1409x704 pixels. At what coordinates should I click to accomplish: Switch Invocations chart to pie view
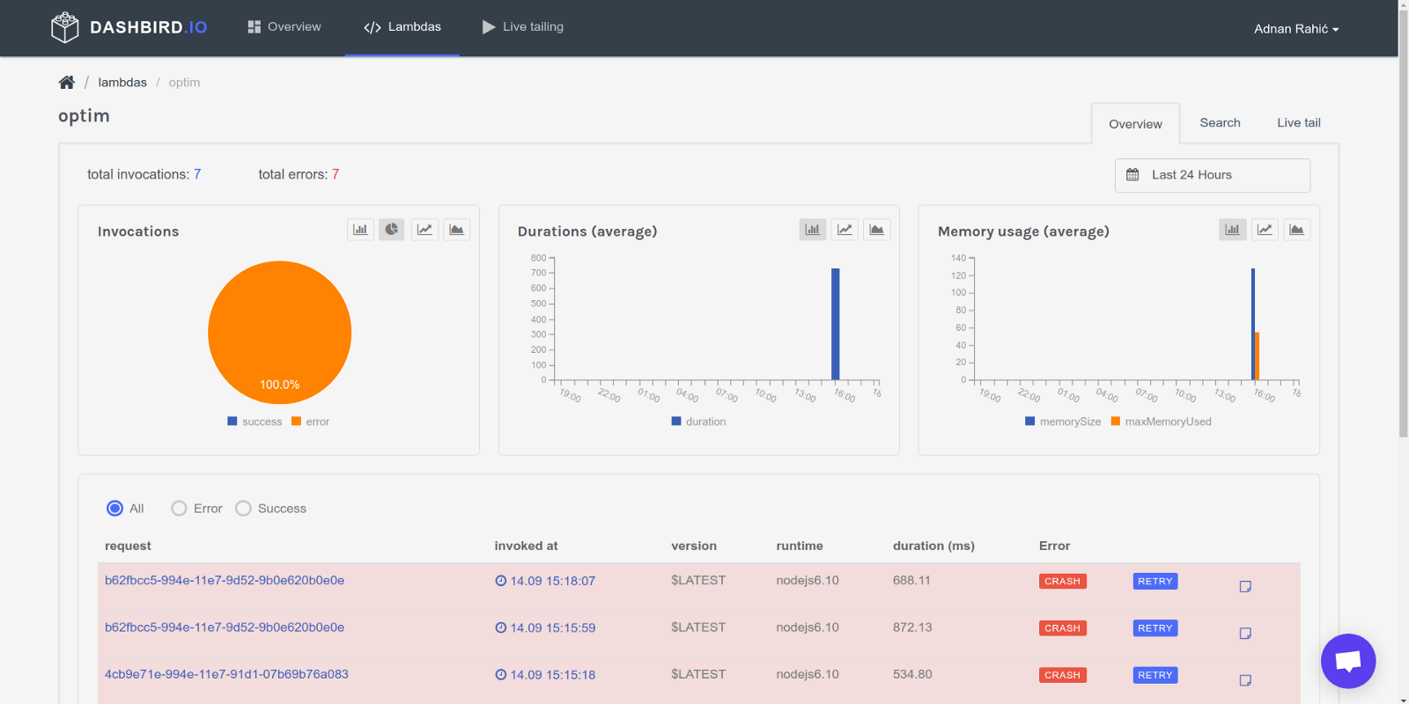coord(392,230)
